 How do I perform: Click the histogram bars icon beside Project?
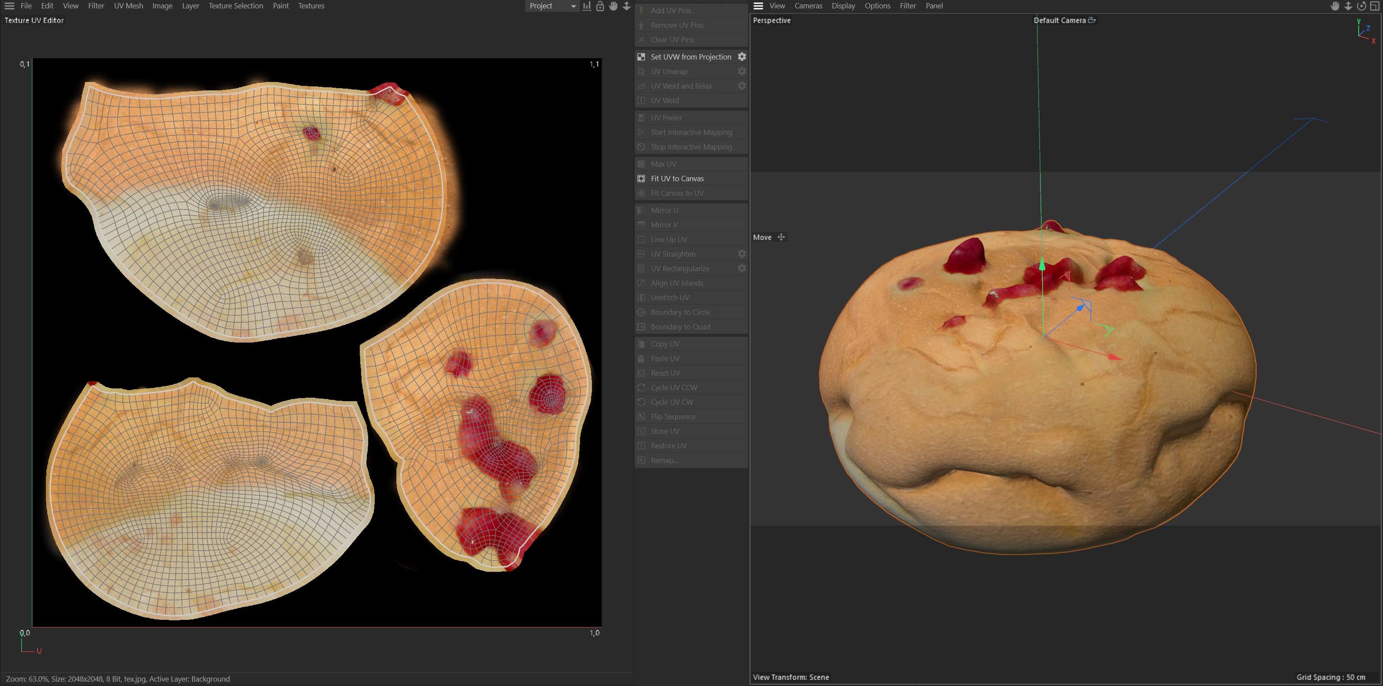(x=587, y=6)
